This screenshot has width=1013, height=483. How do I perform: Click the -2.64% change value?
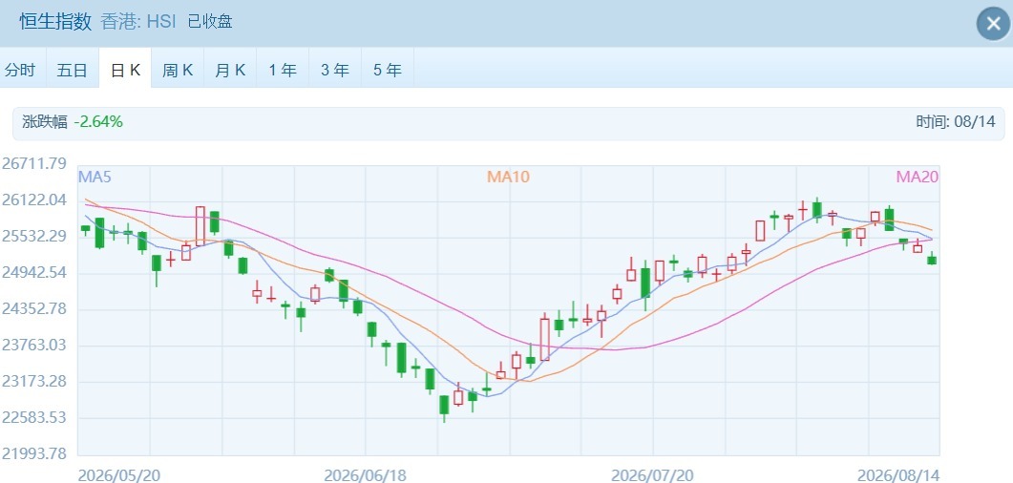[98, 121]
